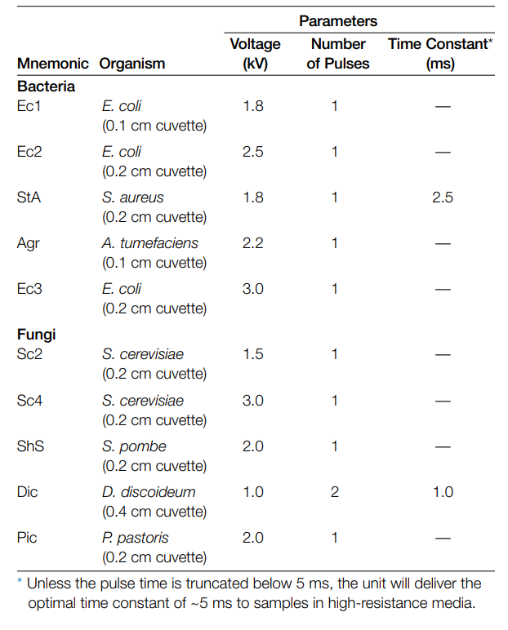508x630 pixels.
Task: Click the Pic mnemonic cell
Action: (x=27, y=538)
